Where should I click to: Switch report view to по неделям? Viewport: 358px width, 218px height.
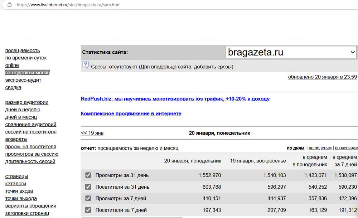(320, 148)
